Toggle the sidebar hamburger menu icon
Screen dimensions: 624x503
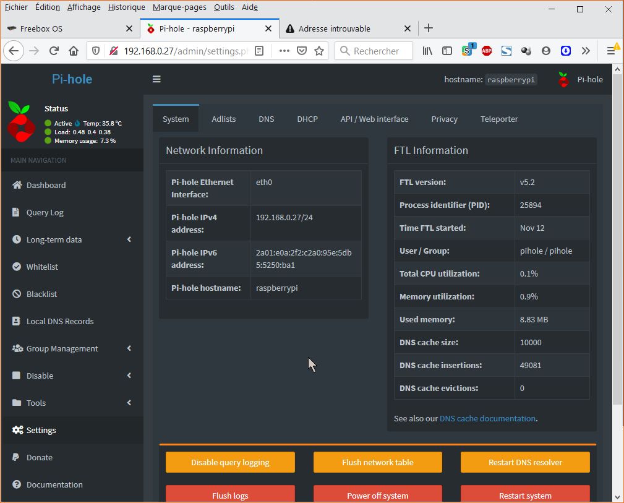pyautogui.click(x=156, y=79)
